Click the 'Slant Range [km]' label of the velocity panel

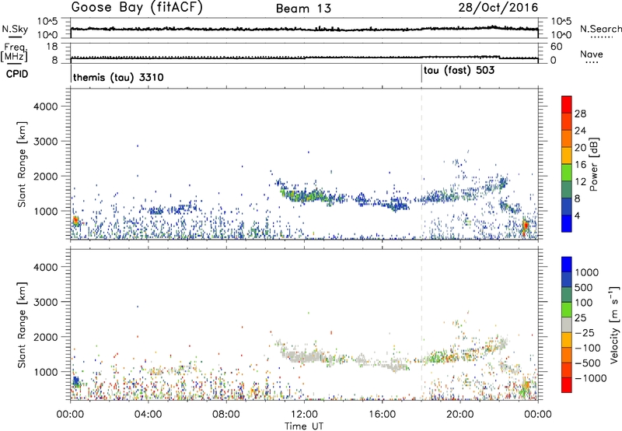point(22,324)
